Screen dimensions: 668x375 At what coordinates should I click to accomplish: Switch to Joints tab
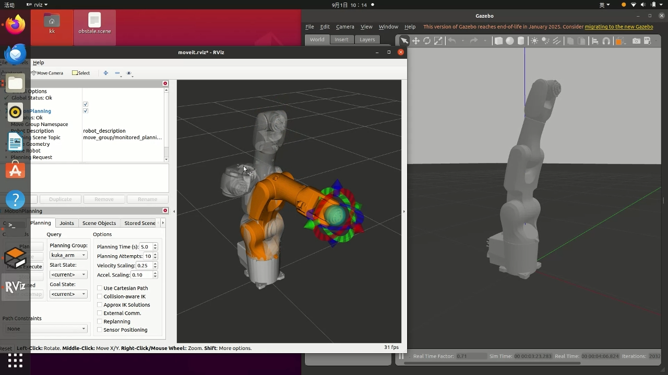(67, 223)
